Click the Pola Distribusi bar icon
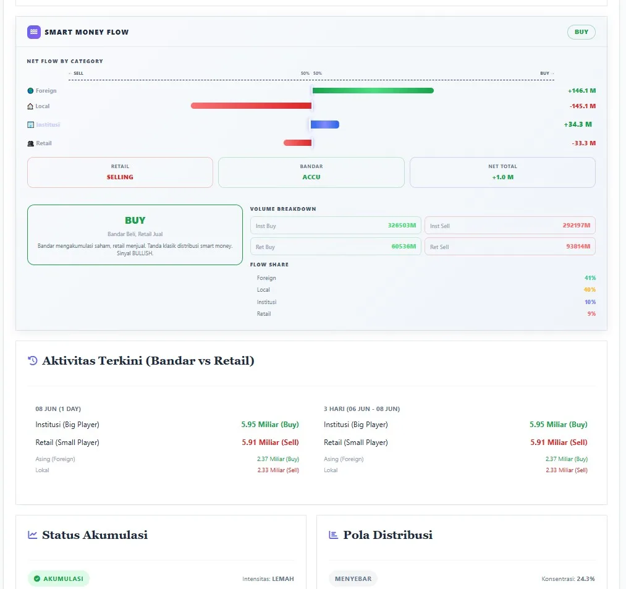The width and height of the screenshot is (626, 589). (x=333, y=535)
